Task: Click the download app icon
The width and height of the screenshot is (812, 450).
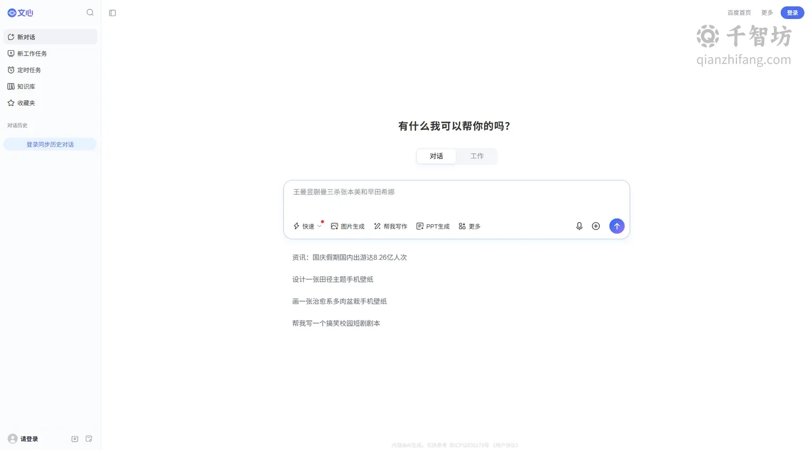Action: click(x=75, y=439)
